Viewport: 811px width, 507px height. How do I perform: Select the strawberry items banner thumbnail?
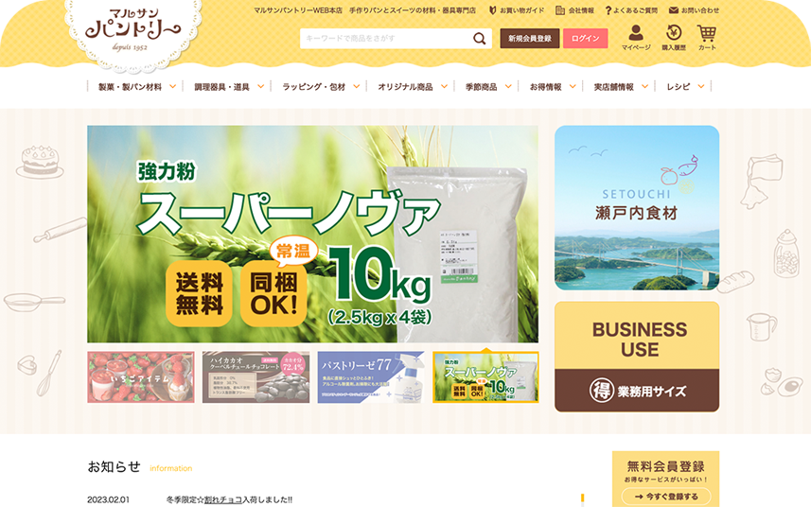pyautogui.click(x=141, y=377)
